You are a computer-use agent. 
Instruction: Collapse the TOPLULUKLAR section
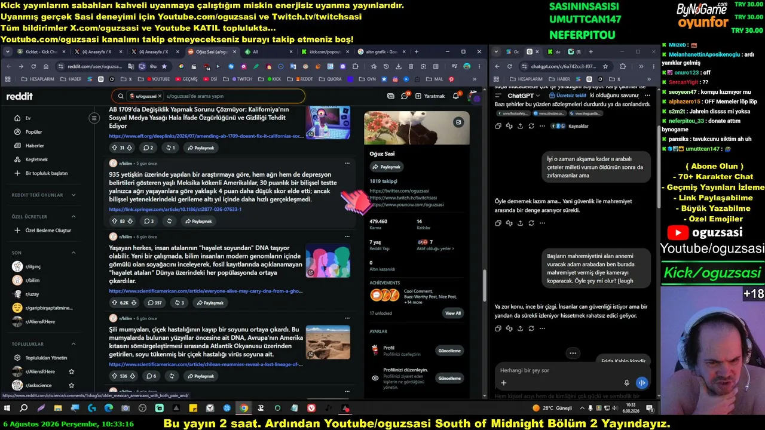coord(74,344)
